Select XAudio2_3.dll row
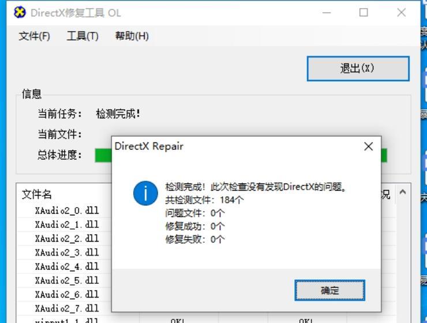 pyautogui.click(x=67, y=252)
